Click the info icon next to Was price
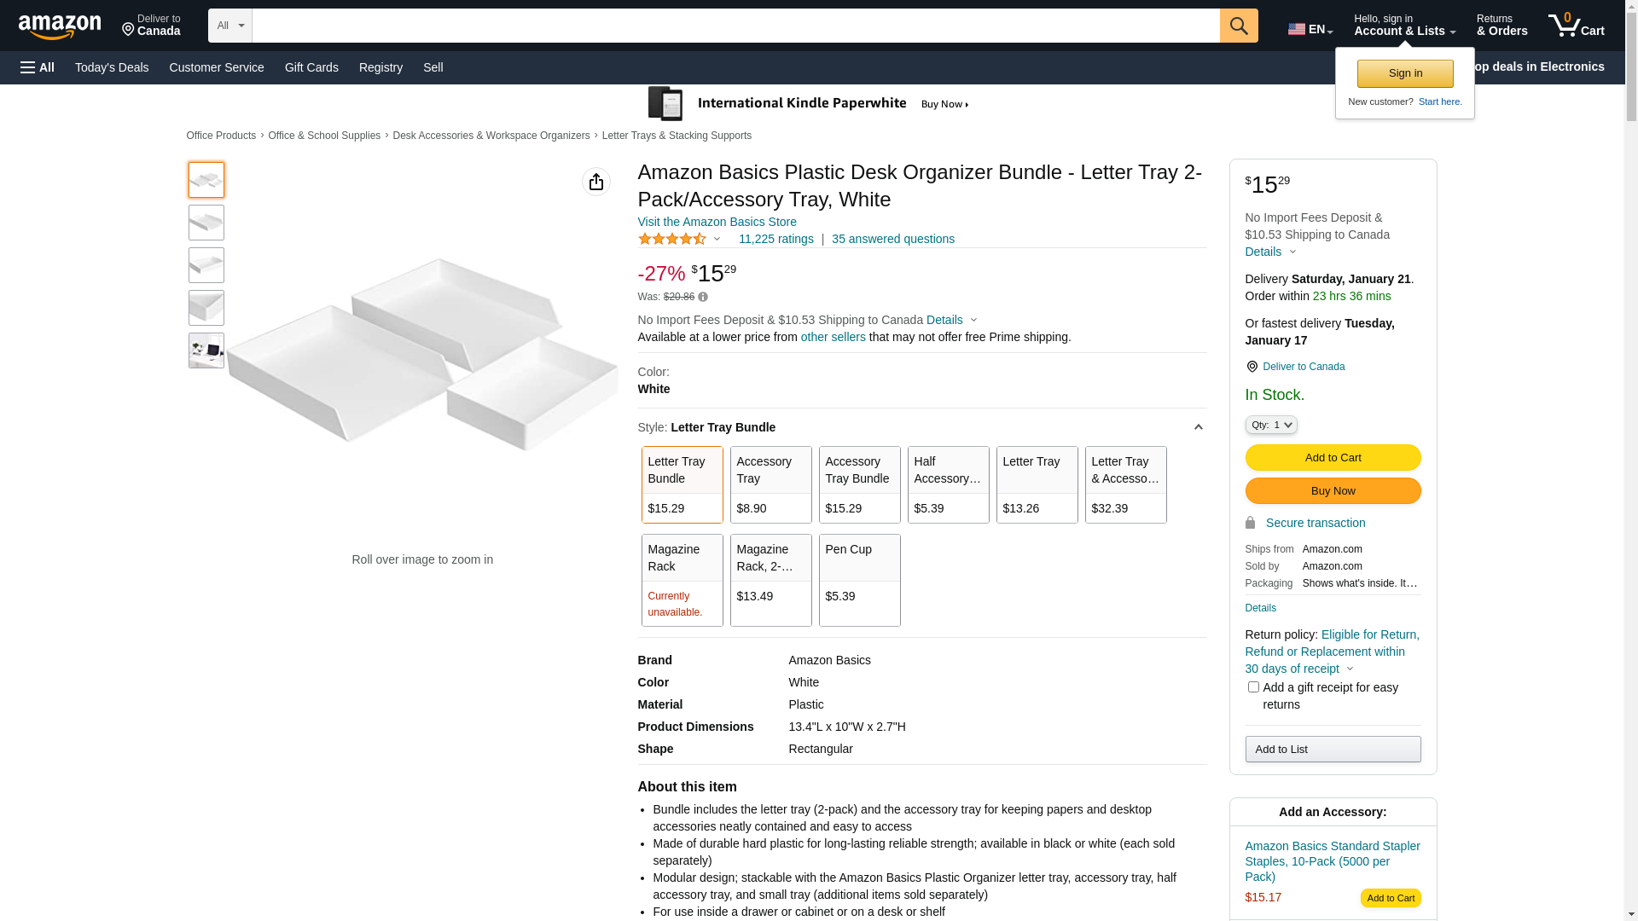The image size is (1638, 921). tap(703, 297)
